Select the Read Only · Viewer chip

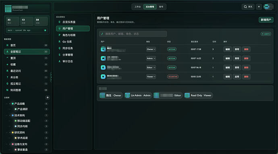(198, 95)
